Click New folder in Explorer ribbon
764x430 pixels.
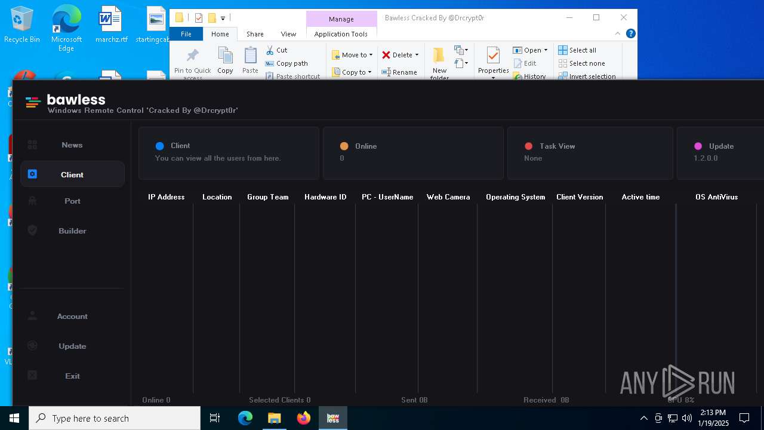point(439,63)
